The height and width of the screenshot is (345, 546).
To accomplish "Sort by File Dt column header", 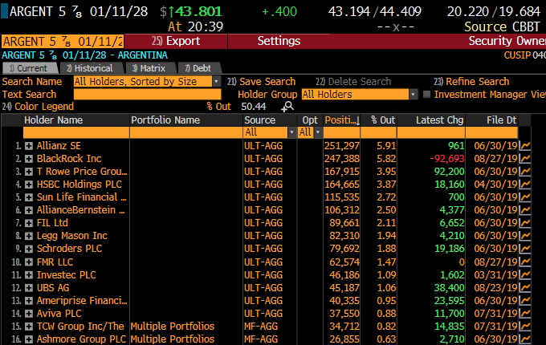I will (491, 120).
